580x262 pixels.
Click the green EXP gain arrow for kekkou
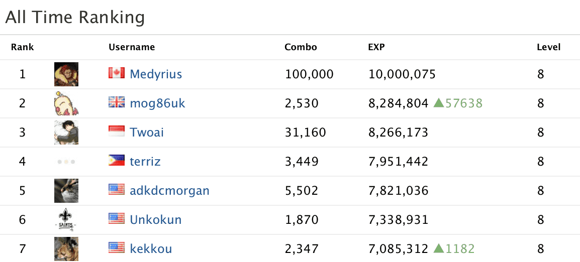pos(439,248)
